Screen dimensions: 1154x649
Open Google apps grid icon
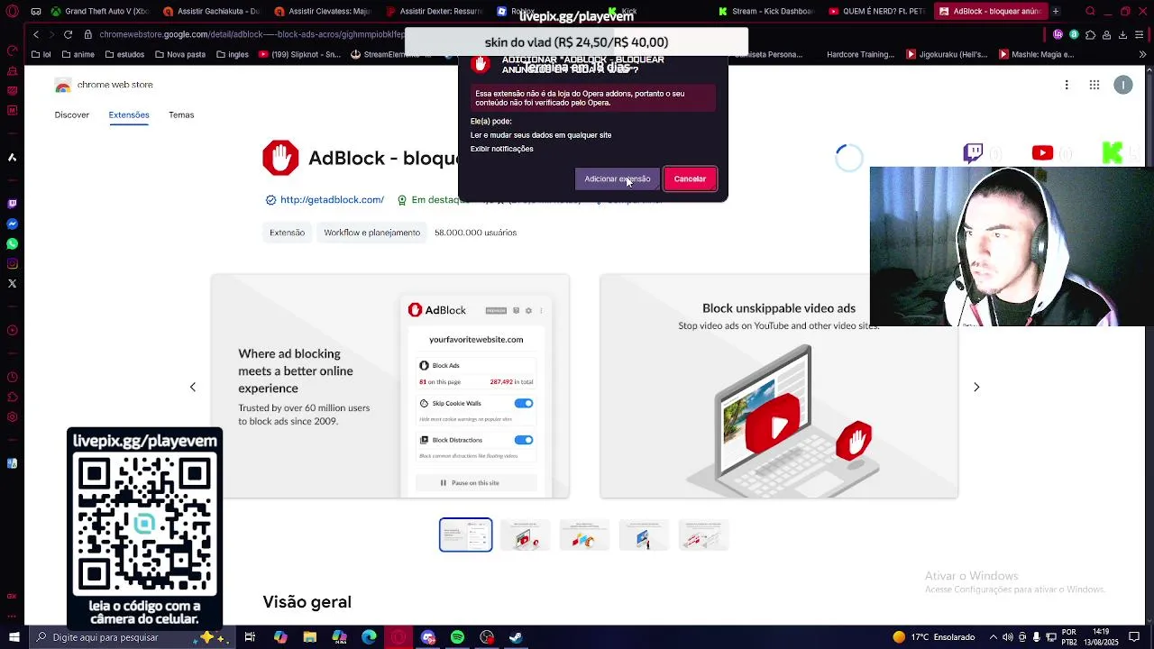coord(1094,85)
